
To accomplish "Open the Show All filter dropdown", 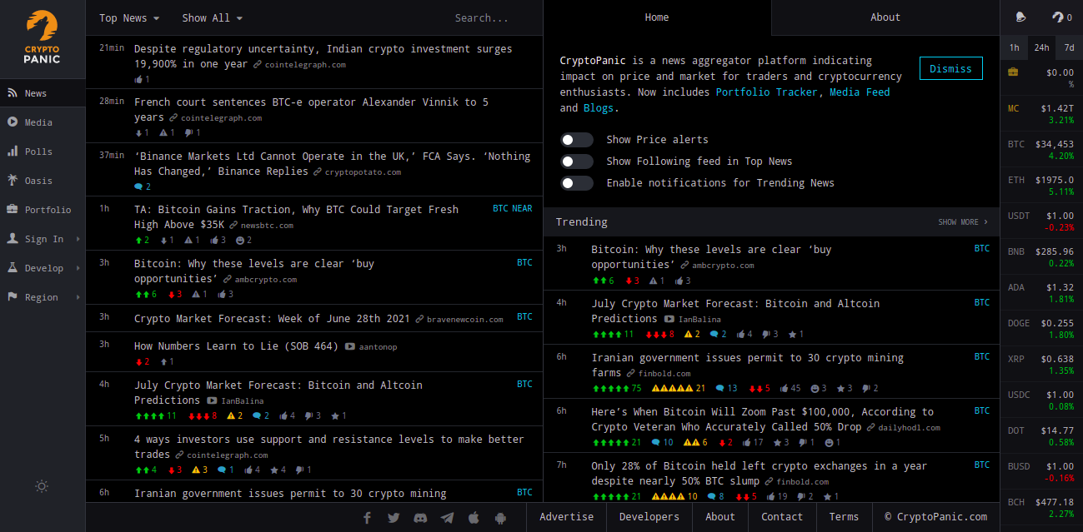I will [x=213, y=17].
